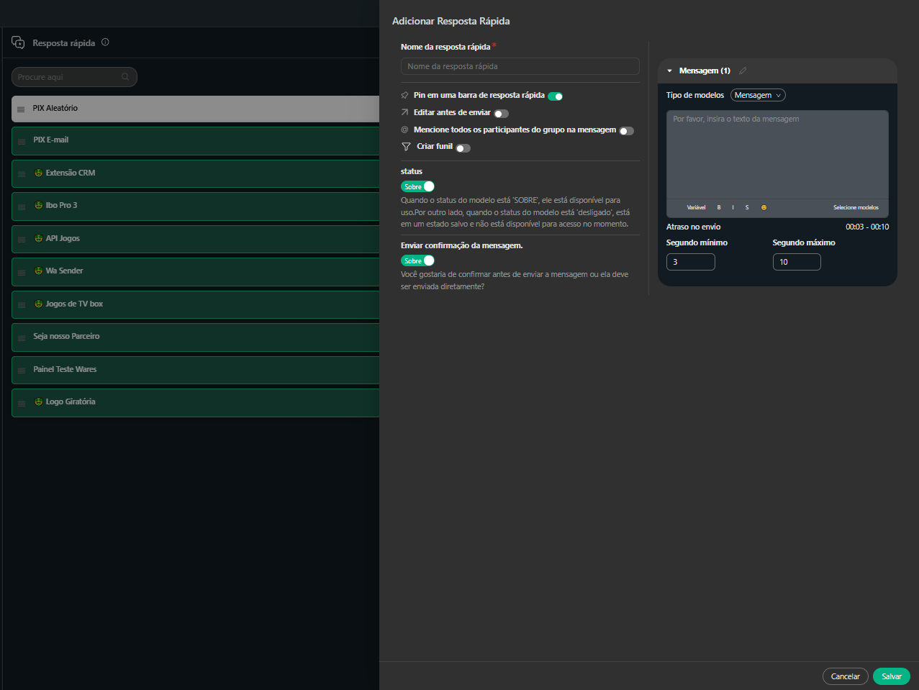Apply strikethrough with the S icon
Screen dimensions: 919x690
(747, 207)
